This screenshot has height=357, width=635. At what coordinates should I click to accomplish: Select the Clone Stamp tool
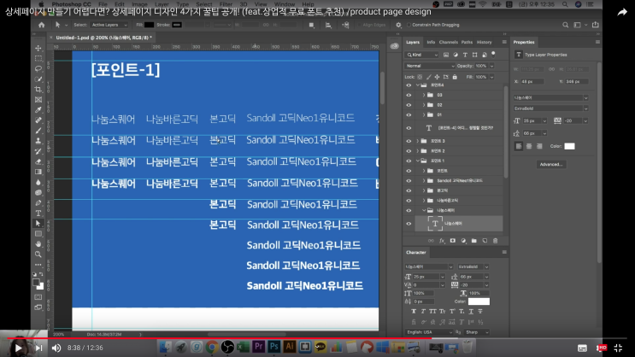[x=38, y=141]
